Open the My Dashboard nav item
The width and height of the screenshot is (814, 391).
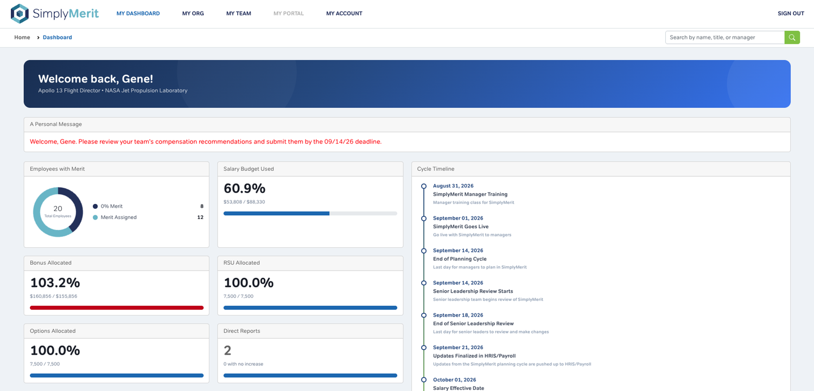point(138,14)
